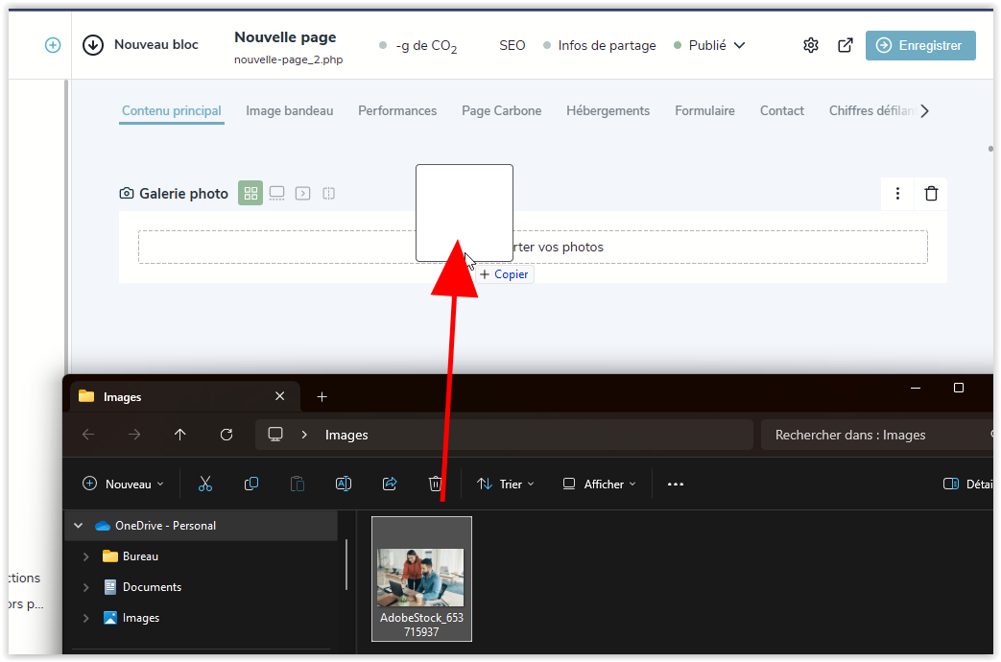This screenshot has width=1001, height=662.
Task: Click the page settings gear icon
Action: coord(811,45)
